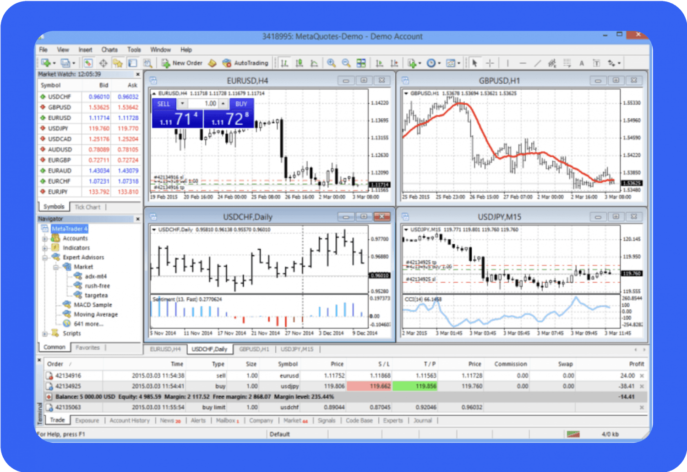
Task: Decrease trade volume with down arrow
Action: [x=182, y=104]
